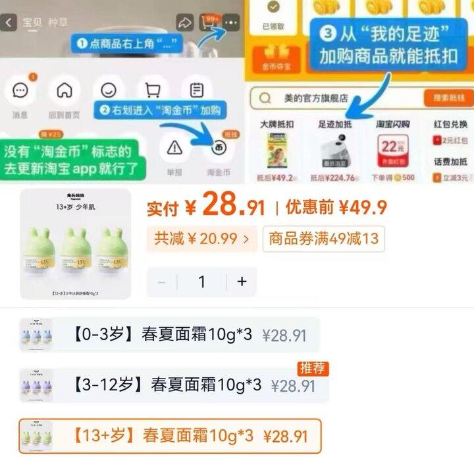This screenshot has height=457, width=474.
Task: Open the 消息 message icon
Action: [20, 90]
